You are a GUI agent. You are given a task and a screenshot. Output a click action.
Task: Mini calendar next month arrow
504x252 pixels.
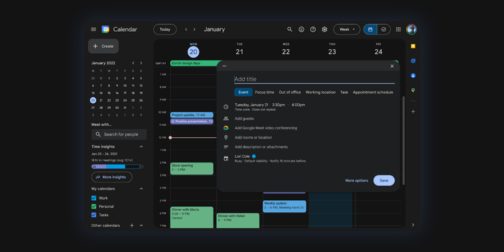141,63
